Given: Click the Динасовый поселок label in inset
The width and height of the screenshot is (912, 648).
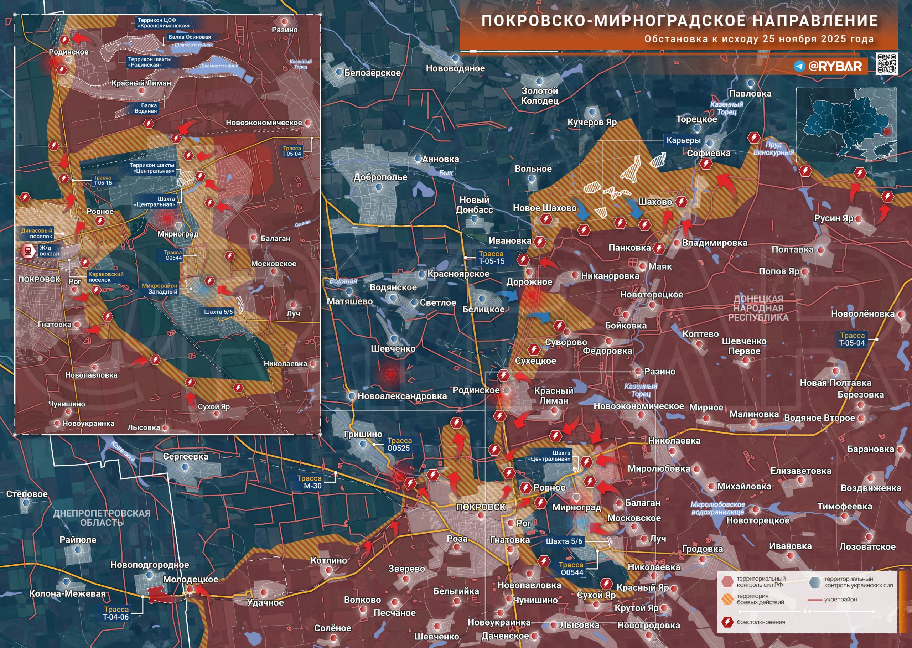Looking at the screenshot, I should click(36, 233).
